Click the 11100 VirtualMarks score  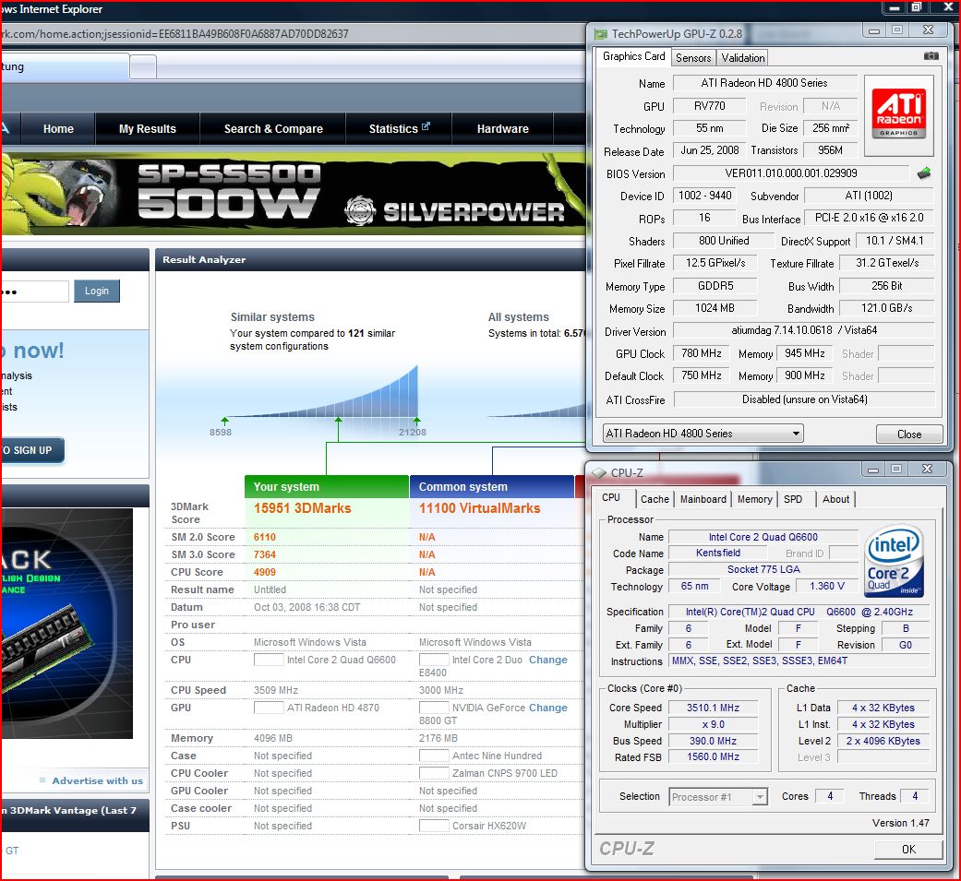coord(479,508)
